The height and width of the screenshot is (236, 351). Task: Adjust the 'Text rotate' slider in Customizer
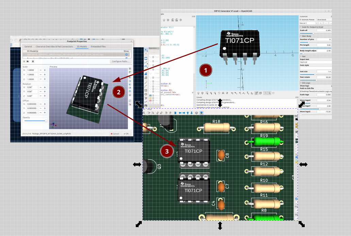click(316, 80)
